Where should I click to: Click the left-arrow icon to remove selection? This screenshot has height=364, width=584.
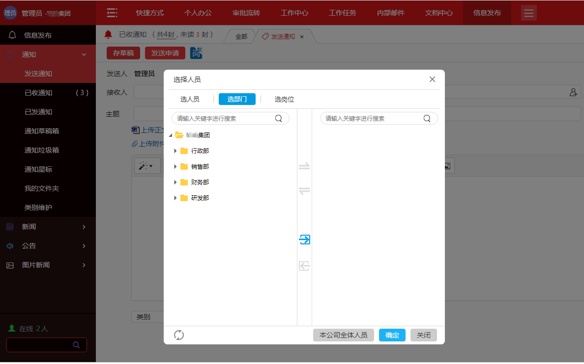tap(304, 266)
